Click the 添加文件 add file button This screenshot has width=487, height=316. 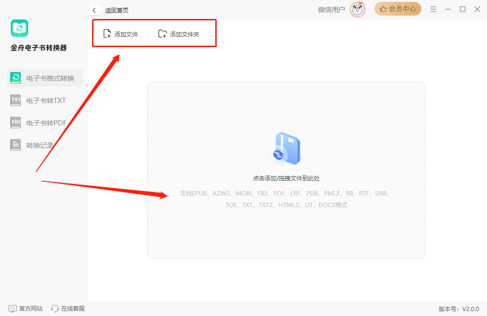121,34
